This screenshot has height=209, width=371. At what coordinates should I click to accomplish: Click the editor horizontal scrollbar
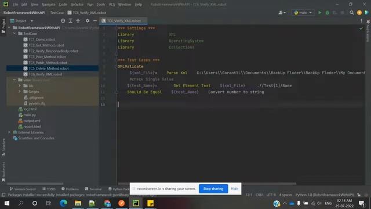coord(207,183)
